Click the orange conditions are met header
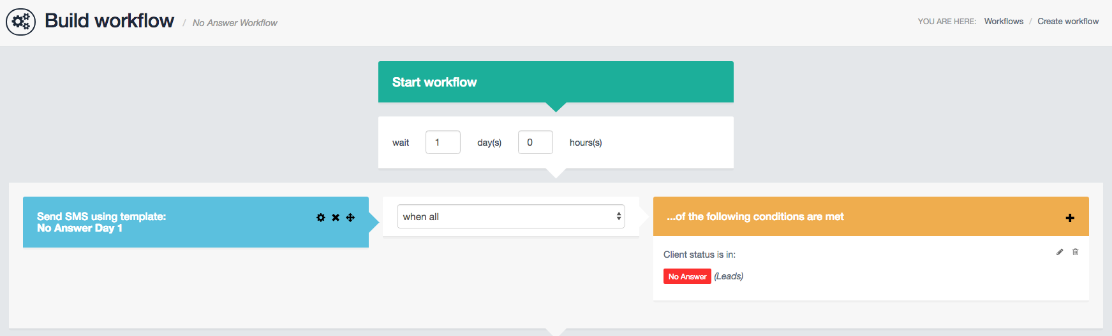Viewport: 1112px width, 336px height. [x=829, y=217]
